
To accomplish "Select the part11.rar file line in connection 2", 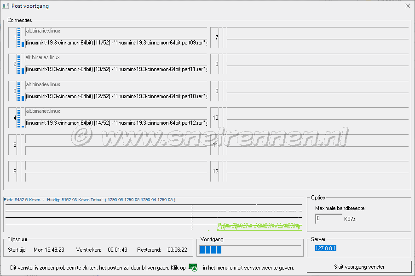I will [x=116, y=69].
